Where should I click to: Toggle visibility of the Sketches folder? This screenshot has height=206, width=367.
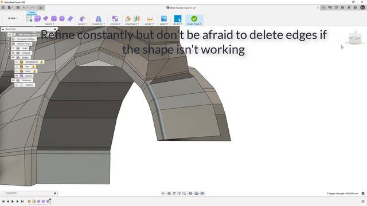click(x=13, y=80)
